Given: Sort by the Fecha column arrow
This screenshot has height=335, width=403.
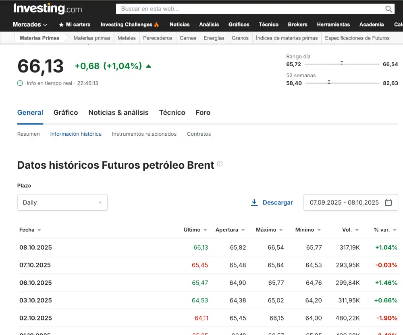Looking at the screenshot, I should click(39, 230).
